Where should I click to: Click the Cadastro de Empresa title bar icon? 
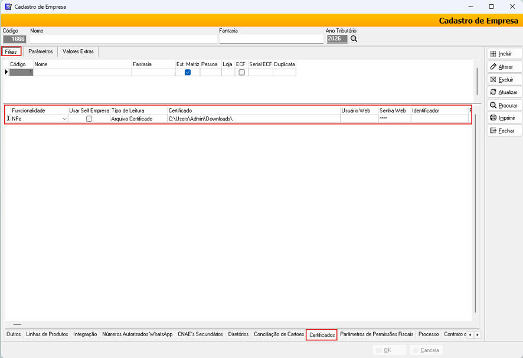(8, 6)
